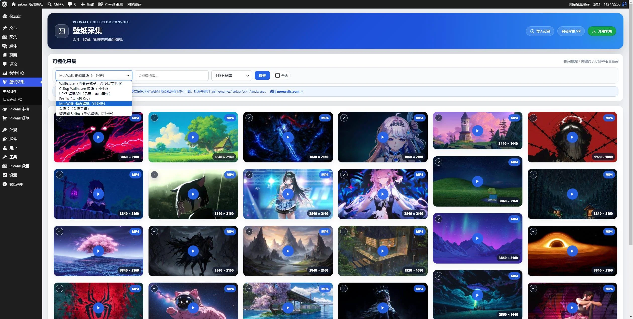Follow the 访问 moewalls.com link

point(286,92)
